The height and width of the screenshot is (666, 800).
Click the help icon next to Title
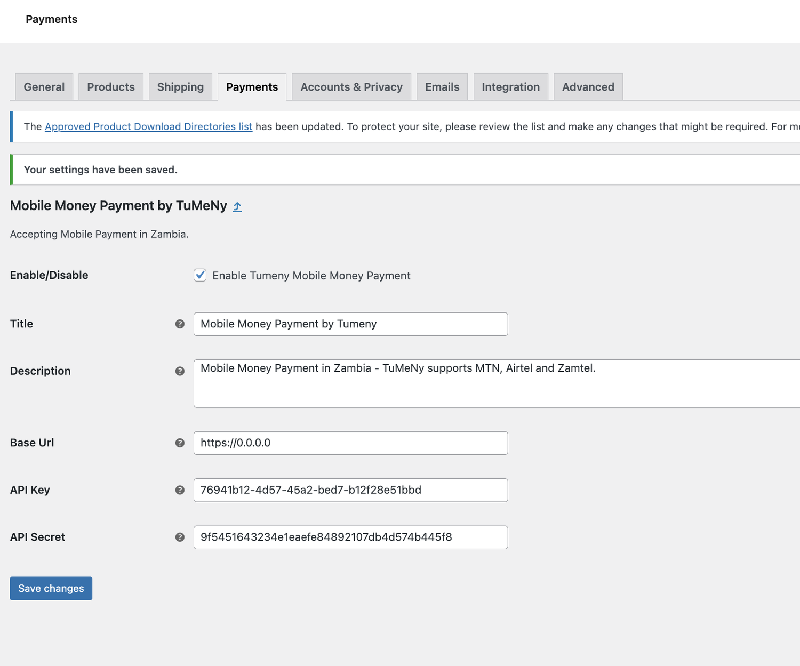pos(180,324)
